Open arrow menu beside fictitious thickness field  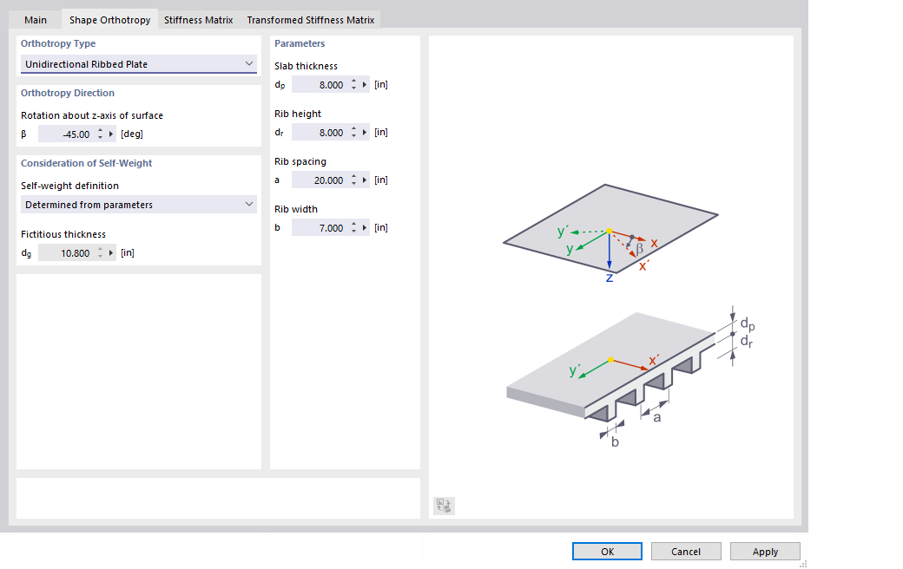[111, 252]
